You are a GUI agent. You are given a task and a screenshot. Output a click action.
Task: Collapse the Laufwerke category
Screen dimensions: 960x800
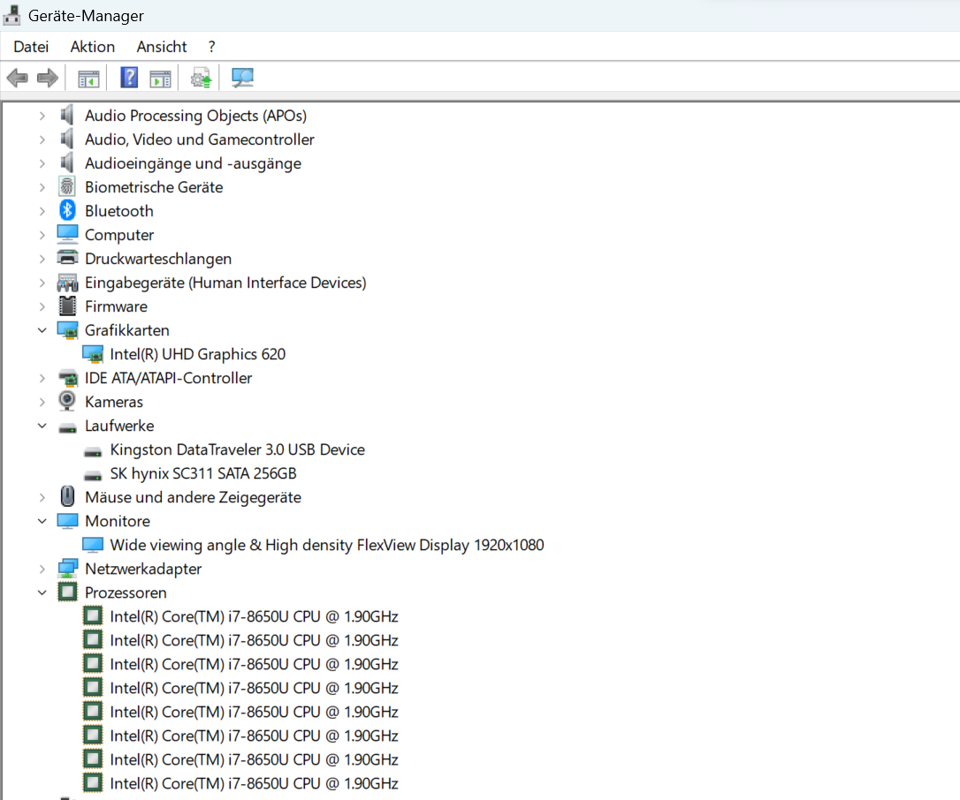(x=42, y=425)
